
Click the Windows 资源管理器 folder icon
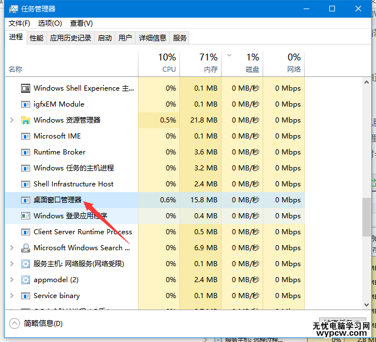pyautogui.click(x=26, y=120)
